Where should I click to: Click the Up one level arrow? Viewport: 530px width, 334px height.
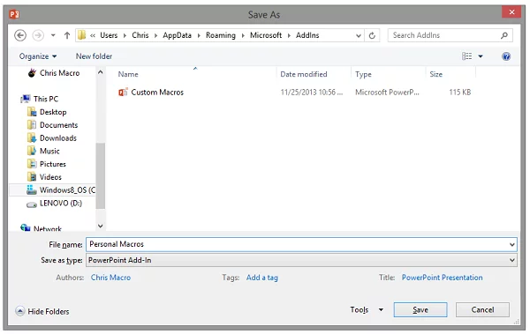point(67,35)
